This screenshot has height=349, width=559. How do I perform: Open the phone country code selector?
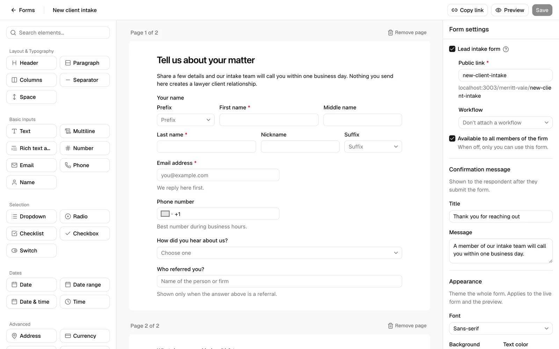click(x=167, y=214)
